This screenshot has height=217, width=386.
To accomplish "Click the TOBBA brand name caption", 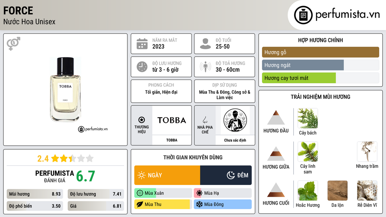I will click(x=172, y=140).
